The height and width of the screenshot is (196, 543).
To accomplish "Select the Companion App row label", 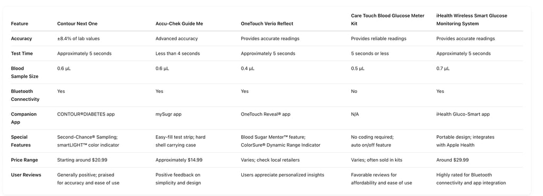I will coord(24,118).
